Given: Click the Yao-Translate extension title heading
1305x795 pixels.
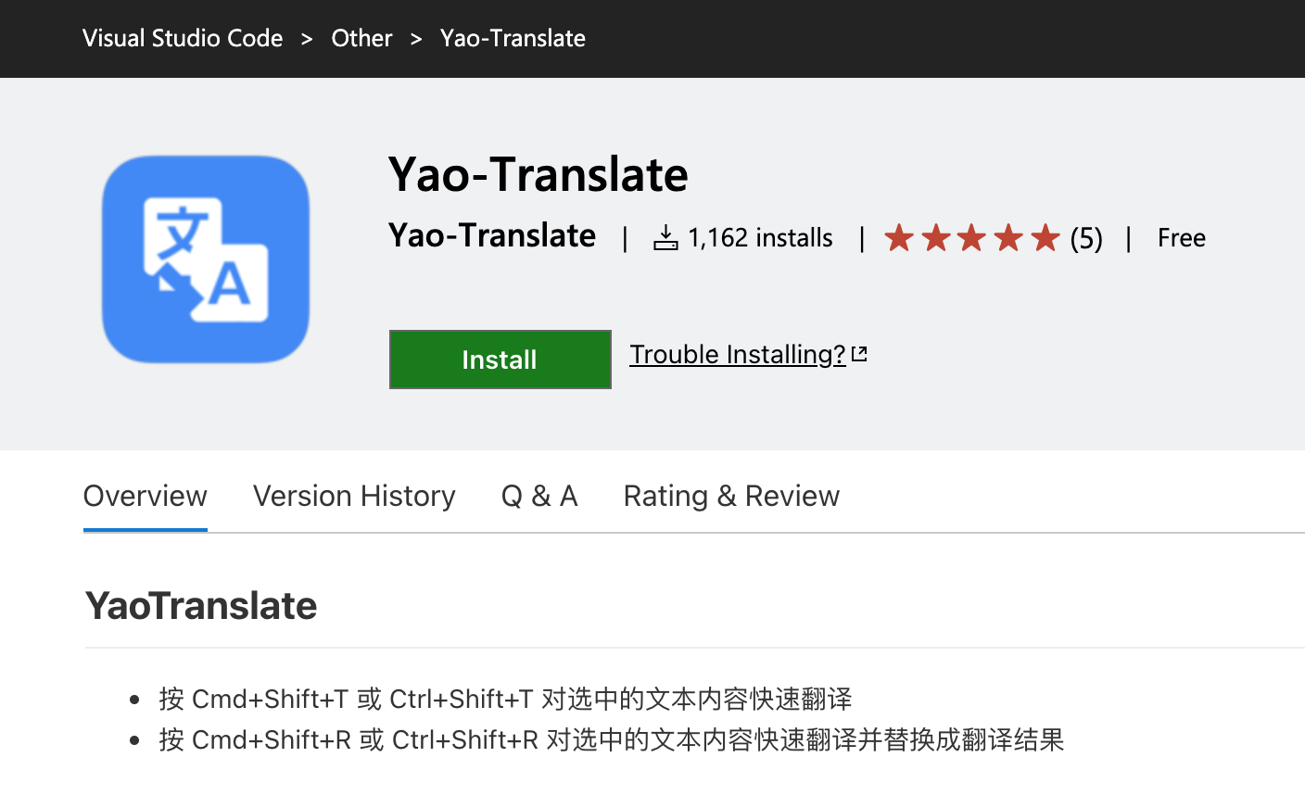Looking at the screenshot, I should [x=538, y=174].
